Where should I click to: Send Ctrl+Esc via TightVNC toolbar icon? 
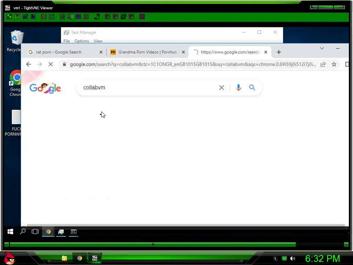pos(70,17)
